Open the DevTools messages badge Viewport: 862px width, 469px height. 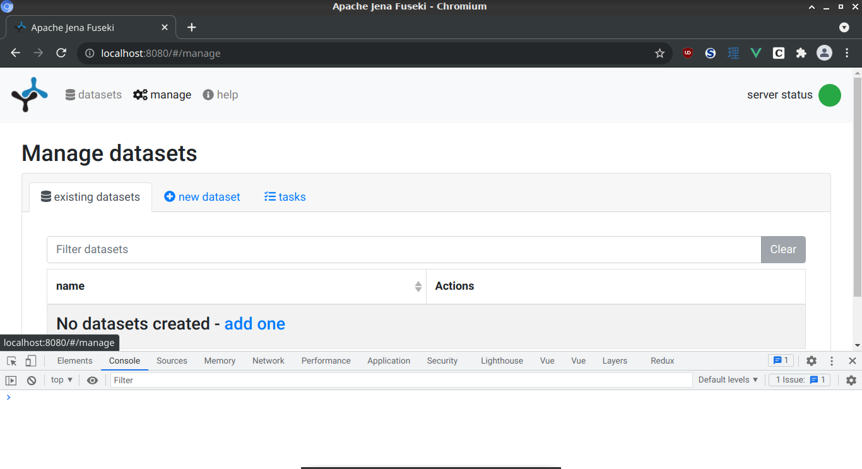(x=781, y=360)
